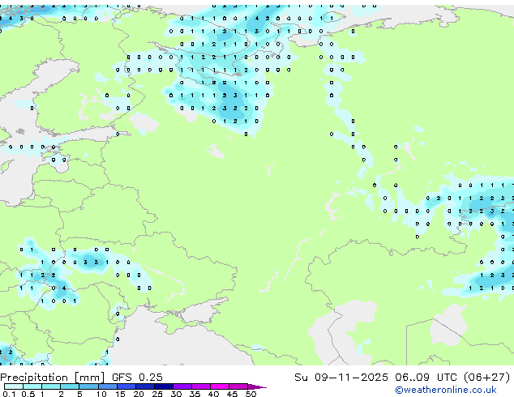Click the "50" legend scale label
The image size is (514, 397).
click(x=251, y=394)
